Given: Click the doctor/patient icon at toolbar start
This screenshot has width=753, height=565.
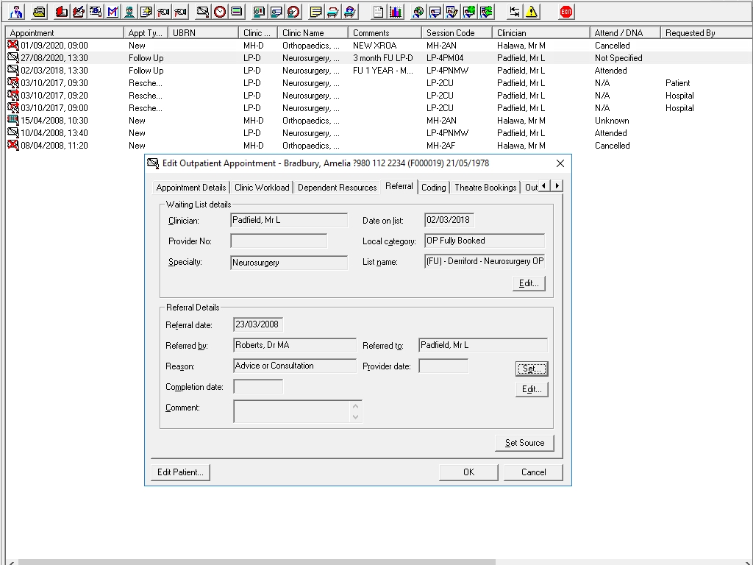Looking at the screenshot, I should coord(16,12).
